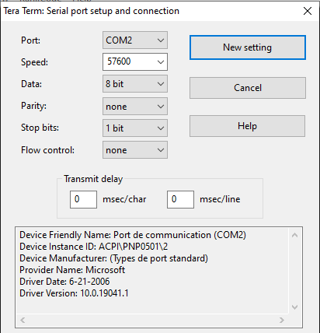This screenshot has height=333, width=320.
Task: Click the New setting button
Action: tap(248, 47)
